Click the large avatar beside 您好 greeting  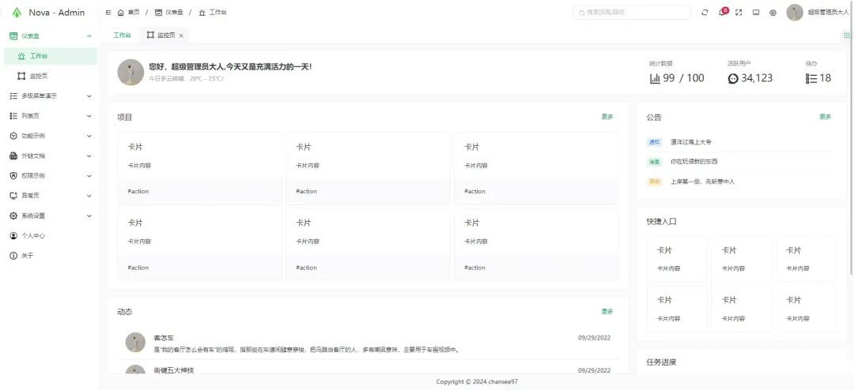click(x=130, y=73)
